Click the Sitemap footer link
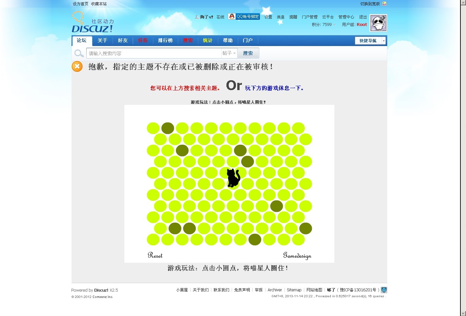 coord(294,290)
